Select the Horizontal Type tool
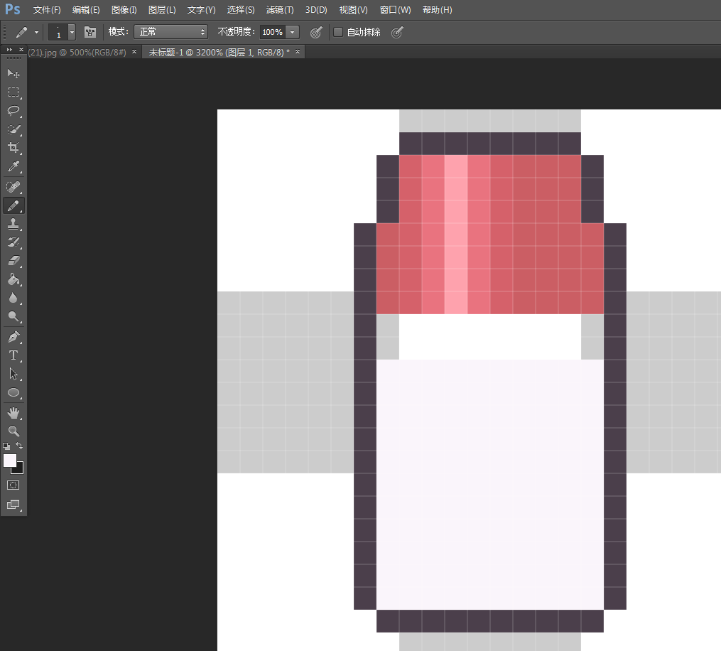This screenshot has width=721, height=651. pyautogui.click(x=13, y=355)
